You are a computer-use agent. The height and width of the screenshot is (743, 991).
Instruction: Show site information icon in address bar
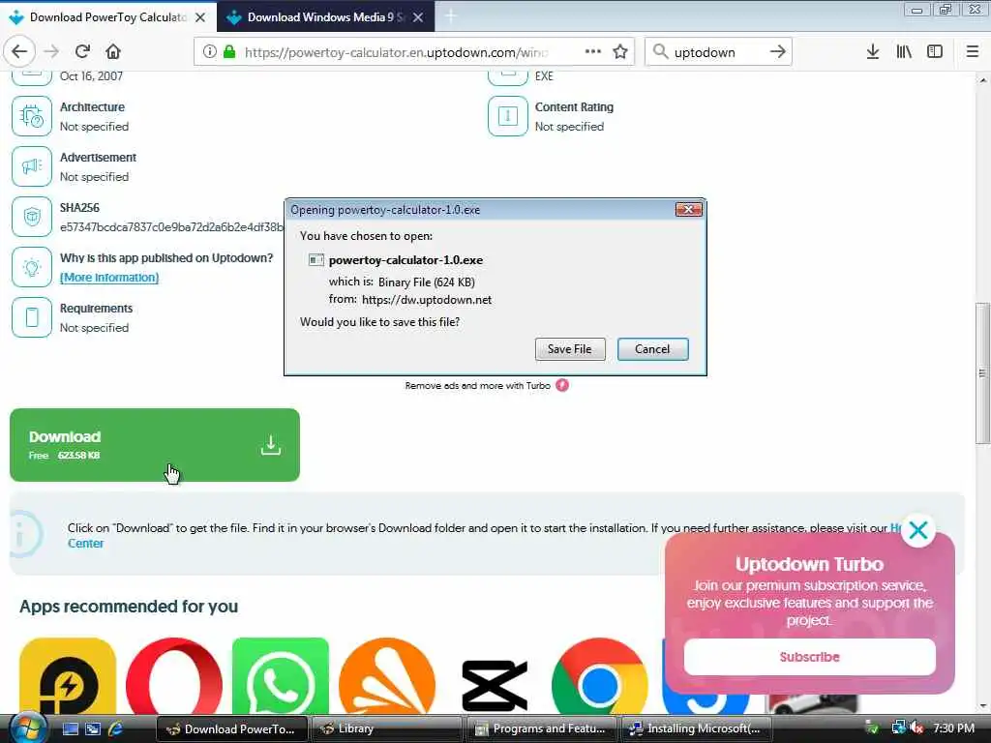[210, 52]
